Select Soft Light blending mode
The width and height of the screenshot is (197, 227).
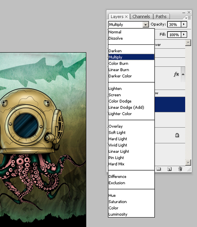[x=117, y=133]
